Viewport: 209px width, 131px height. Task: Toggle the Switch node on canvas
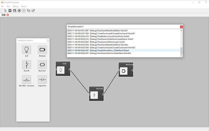94,95
